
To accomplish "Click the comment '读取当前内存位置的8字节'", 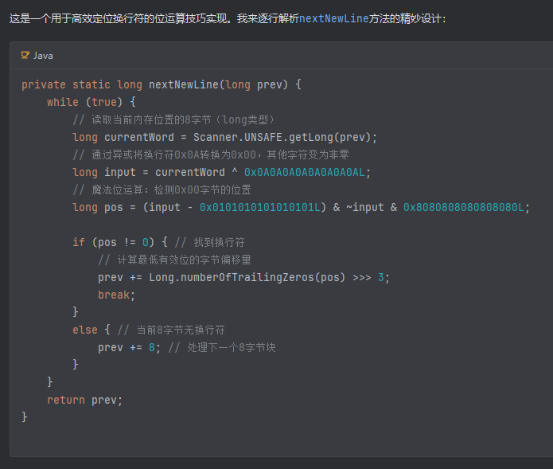I will click(151, 119).
